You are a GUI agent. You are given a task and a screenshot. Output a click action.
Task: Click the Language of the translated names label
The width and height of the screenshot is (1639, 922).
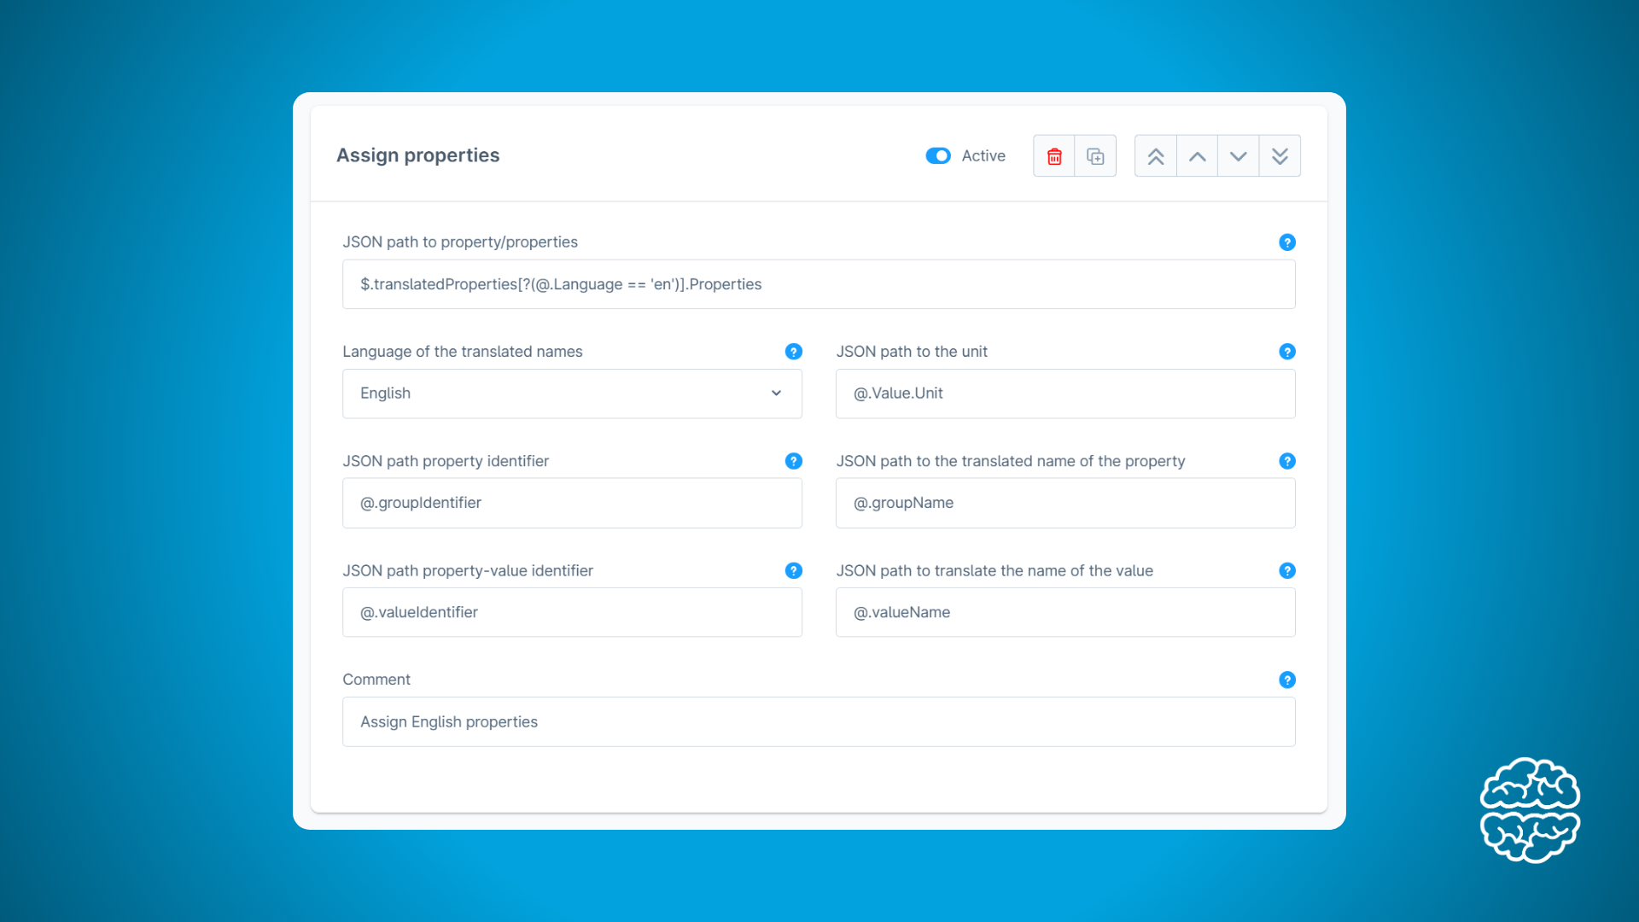tap(462, 352)
